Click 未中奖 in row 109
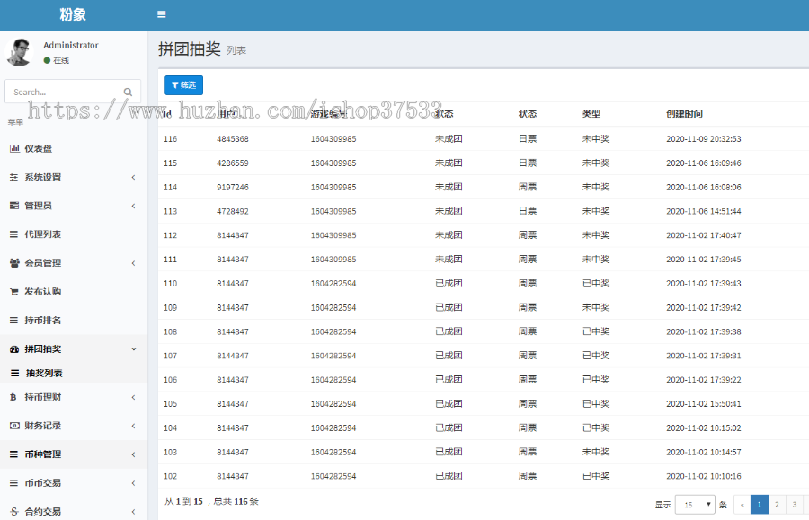Screen dimensions: 809x520 pyautogui.click(x=596, y=308)
